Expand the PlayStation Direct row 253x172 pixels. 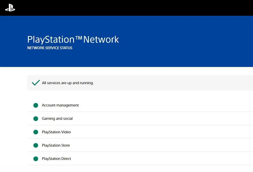[x=140, y=159]
